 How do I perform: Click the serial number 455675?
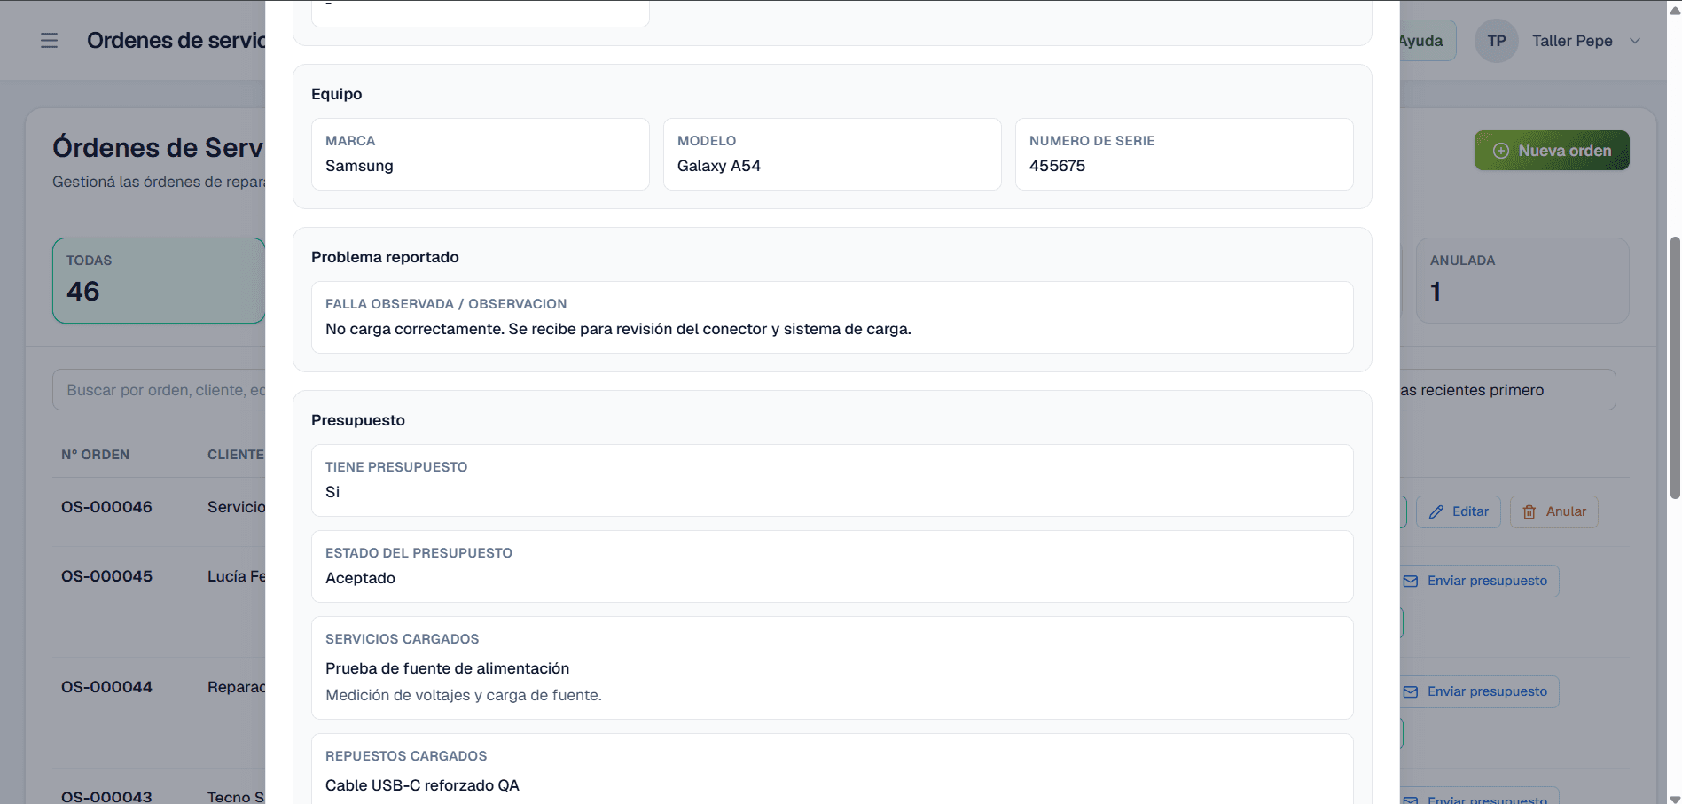(x=1057, y=166)
